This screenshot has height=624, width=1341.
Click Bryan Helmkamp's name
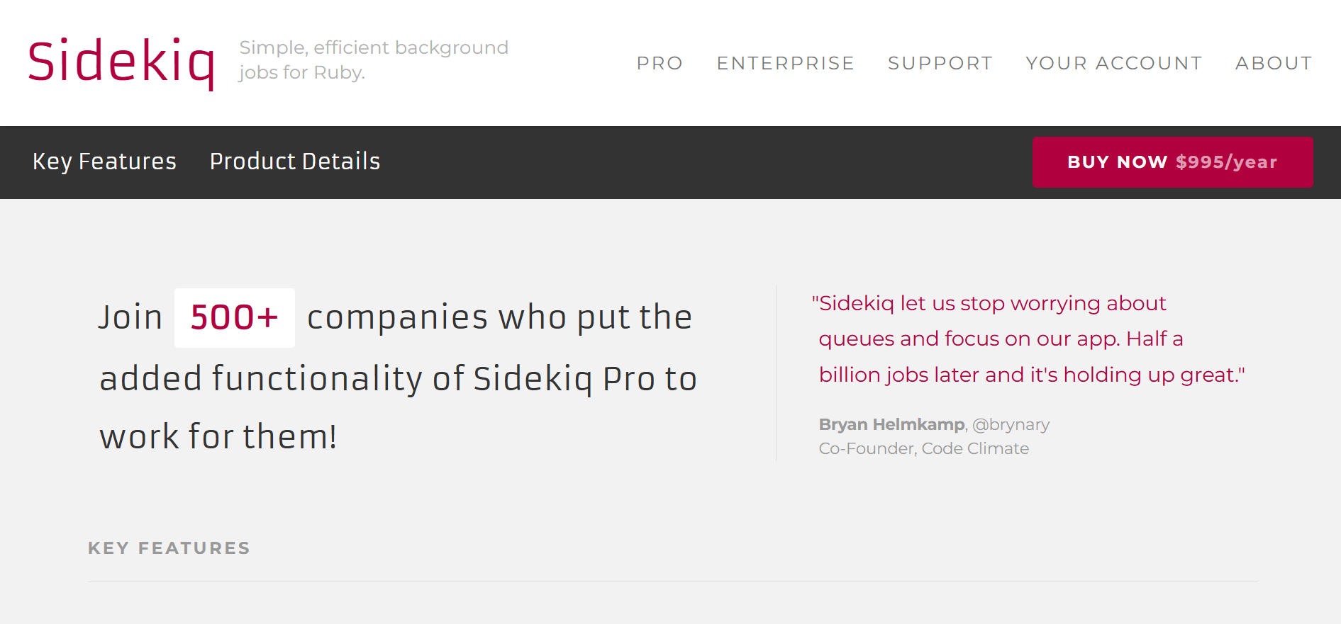tap(891, 424)
